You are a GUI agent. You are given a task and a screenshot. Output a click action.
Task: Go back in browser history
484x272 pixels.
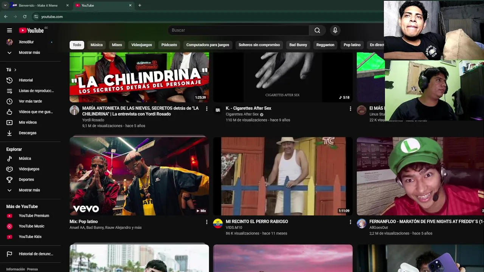6,17
